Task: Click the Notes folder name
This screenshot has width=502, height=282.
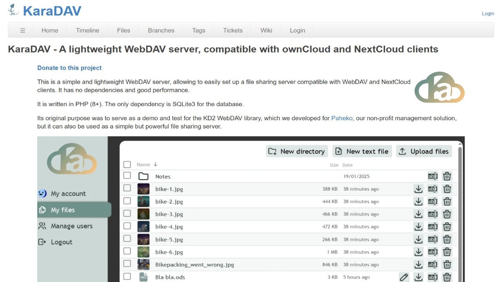Action: [x=163, y=177]
